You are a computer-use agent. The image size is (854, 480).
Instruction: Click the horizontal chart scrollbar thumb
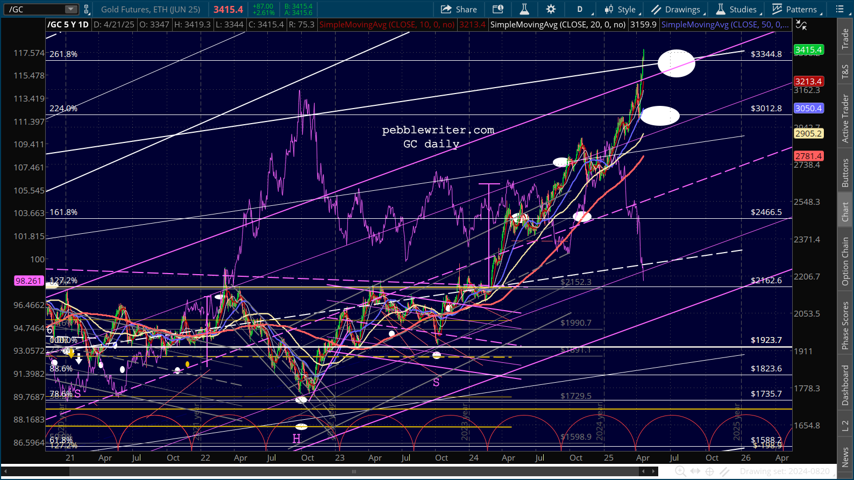coord(353,471)
